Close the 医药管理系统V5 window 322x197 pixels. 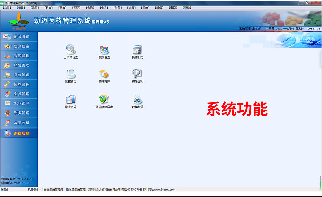point(316,3)
